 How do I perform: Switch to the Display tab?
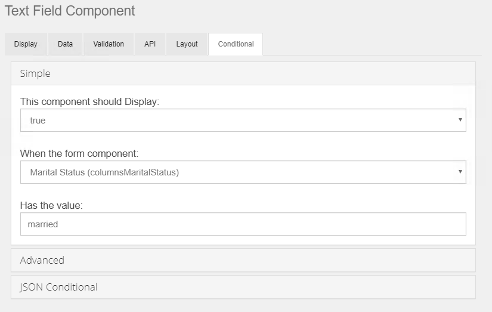click(x=26, y=44)
